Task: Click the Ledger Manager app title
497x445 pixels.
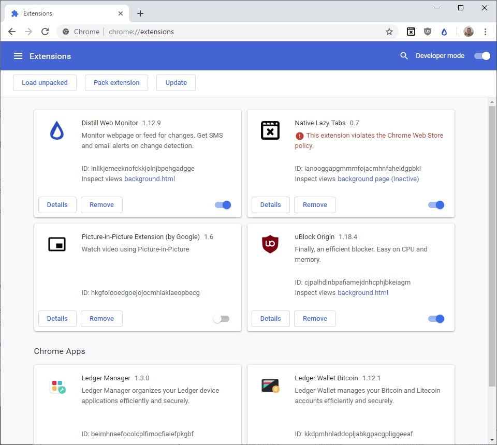Action: tap(106, 378)
